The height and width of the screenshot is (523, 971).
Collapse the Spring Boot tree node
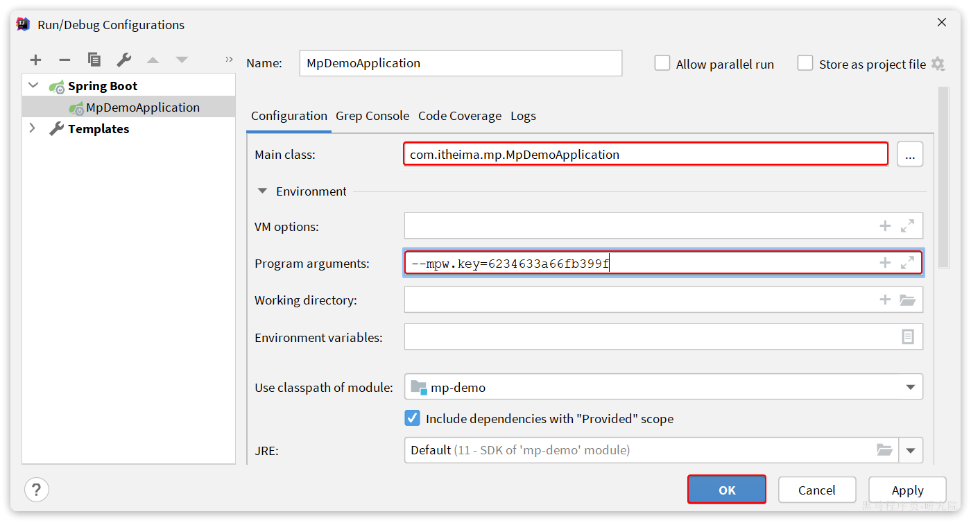pyautogui.click(x=33, y=86)
